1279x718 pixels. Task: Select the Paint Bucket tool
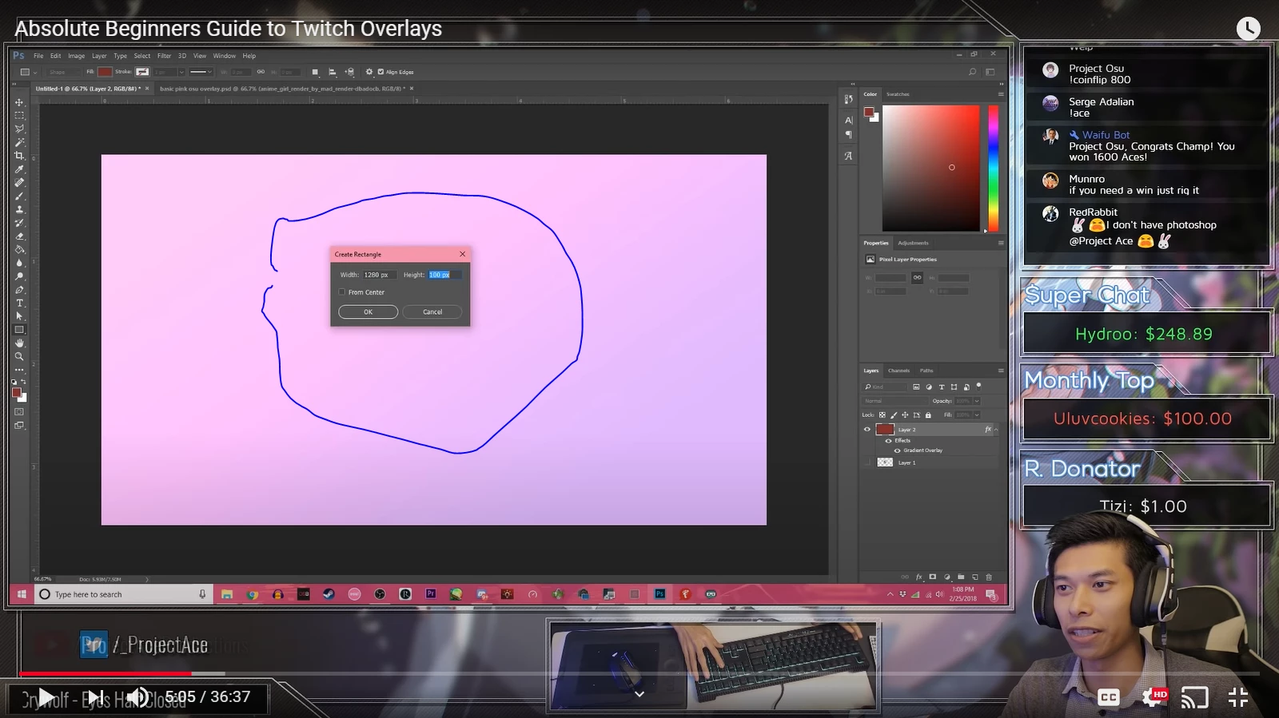click(19, 249)
